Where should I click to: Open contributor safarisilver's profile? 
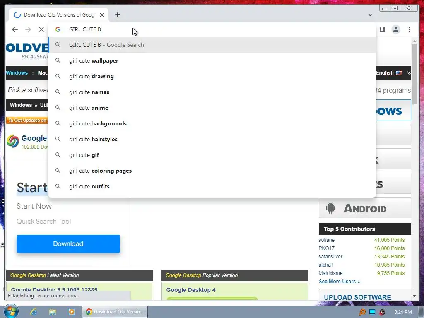click(330, 257)
